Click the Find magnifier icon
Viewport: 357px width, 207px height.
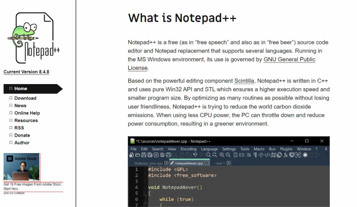pyautogui.click(x=208, y=155)
